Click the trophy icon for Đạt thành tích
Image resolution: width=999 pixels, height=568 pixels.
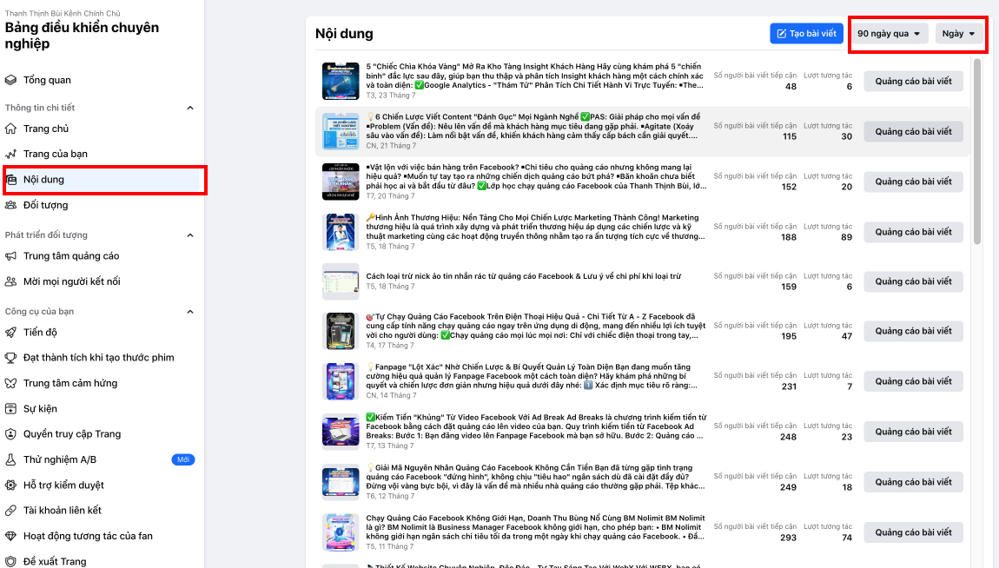coord(10,358)
